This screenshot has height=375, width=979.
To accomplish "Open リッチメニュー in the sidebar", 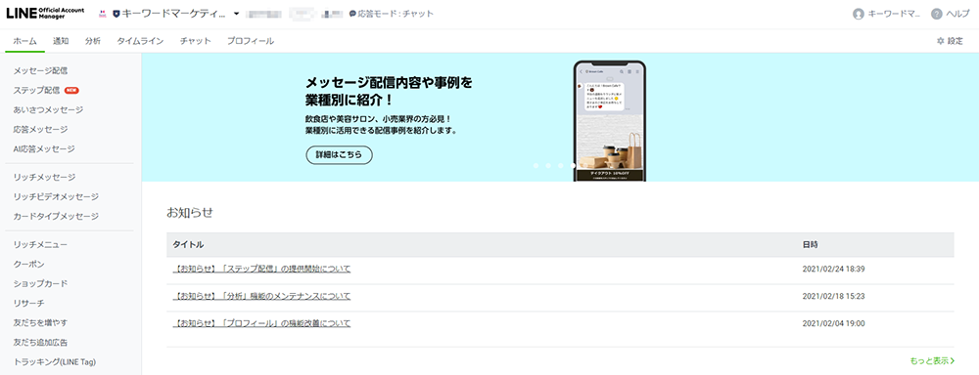I will 40,245.
